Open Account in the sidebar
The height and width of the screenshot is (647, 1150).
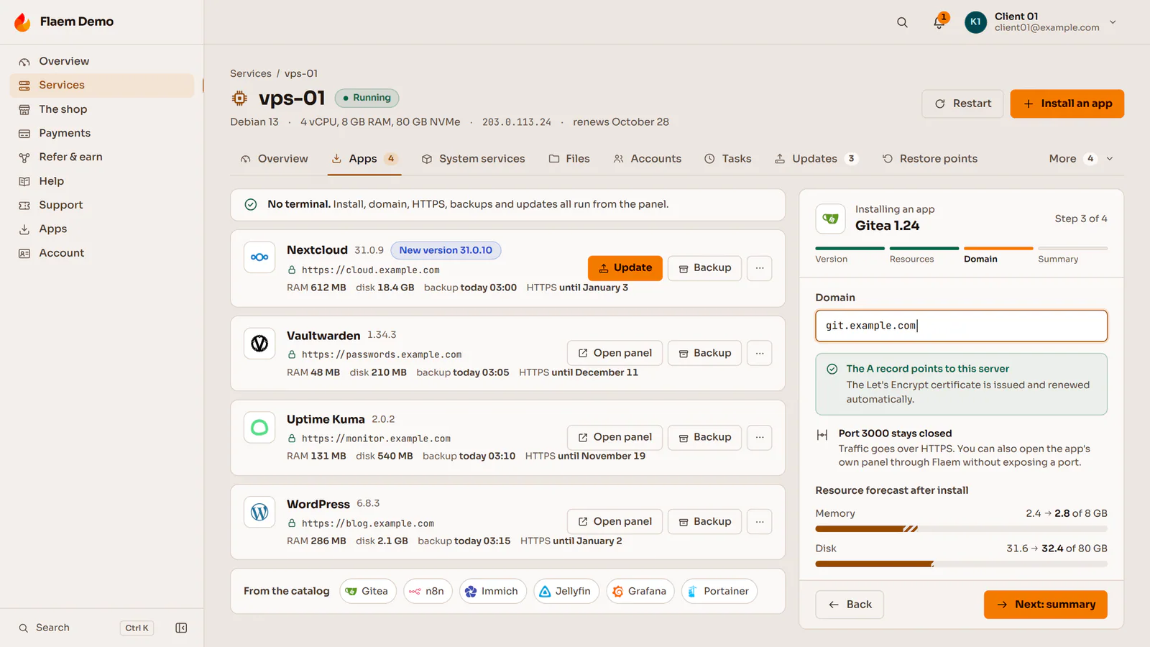point(102,253)
